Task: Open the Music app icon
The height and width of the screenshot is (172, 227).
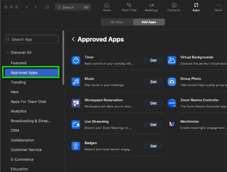Action: click(x=76, y=82)
